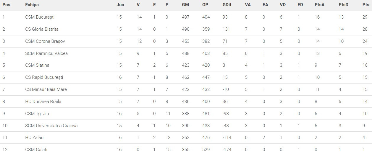Click the Pts column header

click(x=365, y=5)
